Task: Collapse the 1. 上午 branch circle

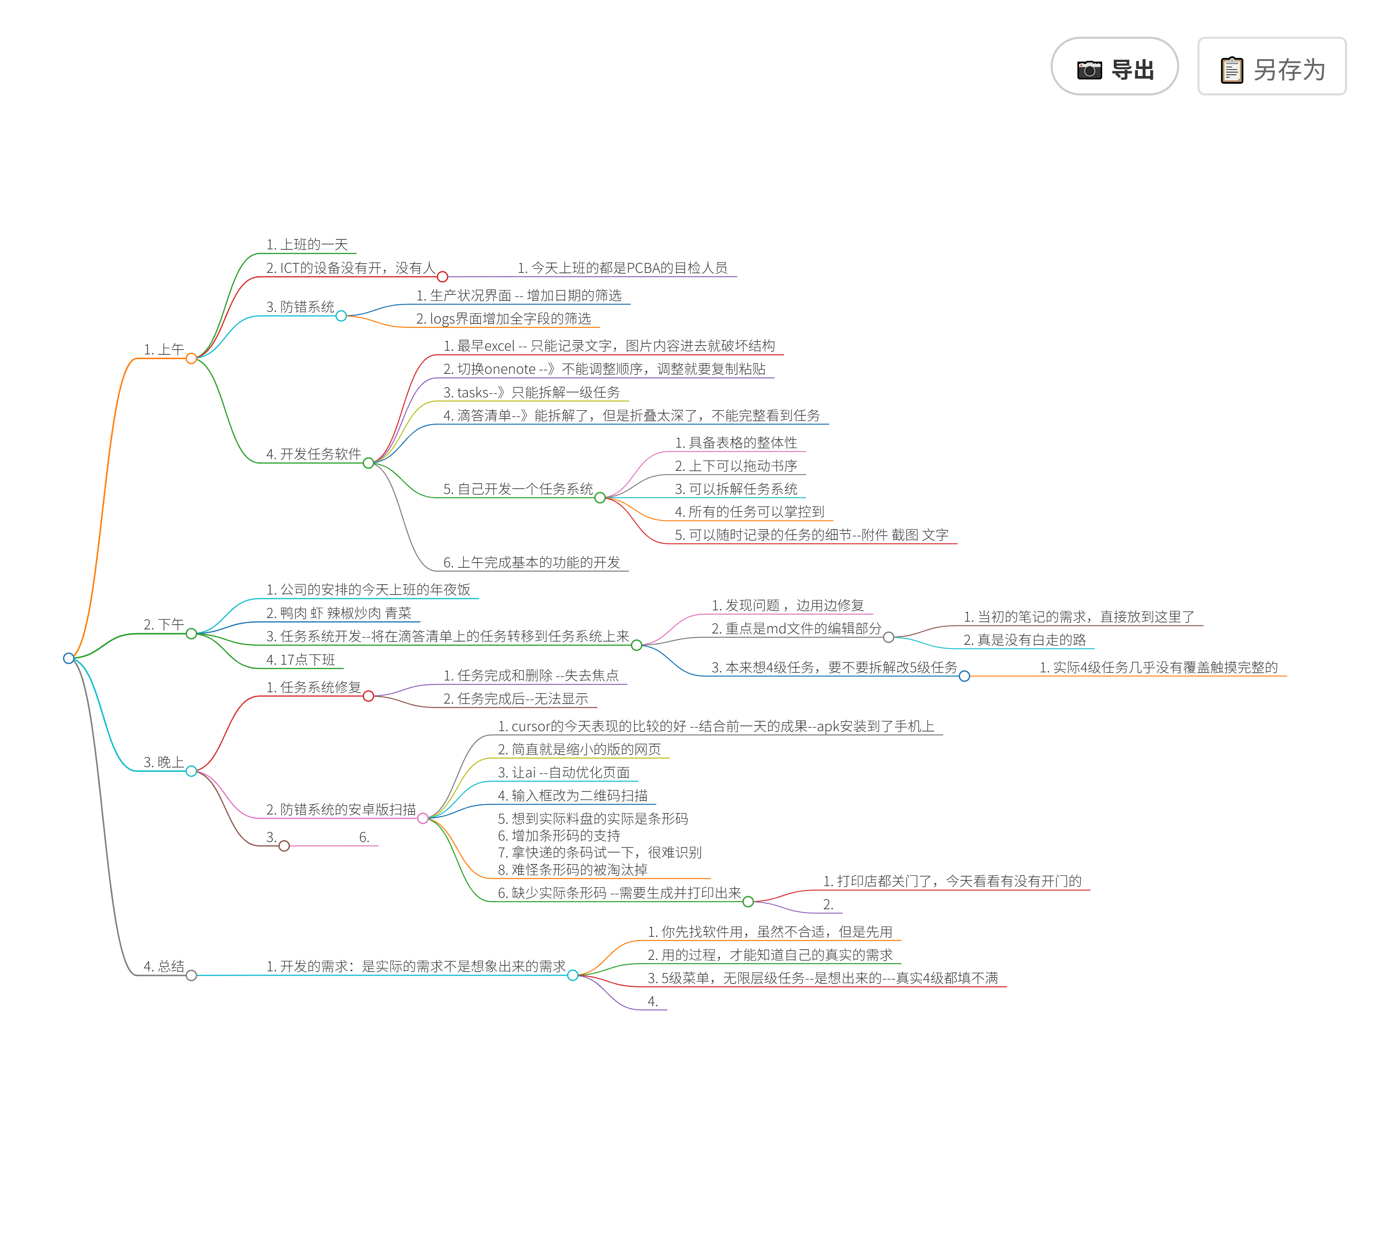Action: [x=191, y=358]
